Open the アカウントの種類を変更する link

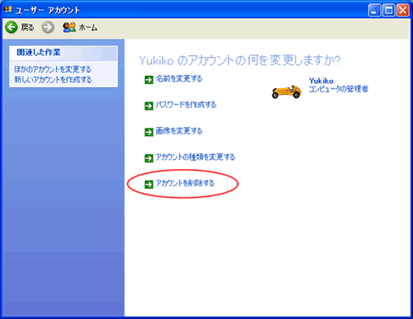(x=196, y=157)
